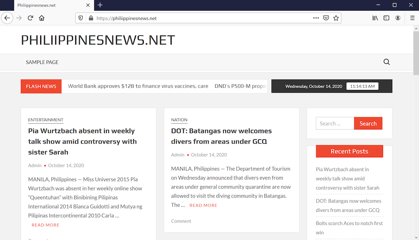Reload the current page
Image resolution: width=419 pixels, height=240 pixels.
click(x=30, y=18)
